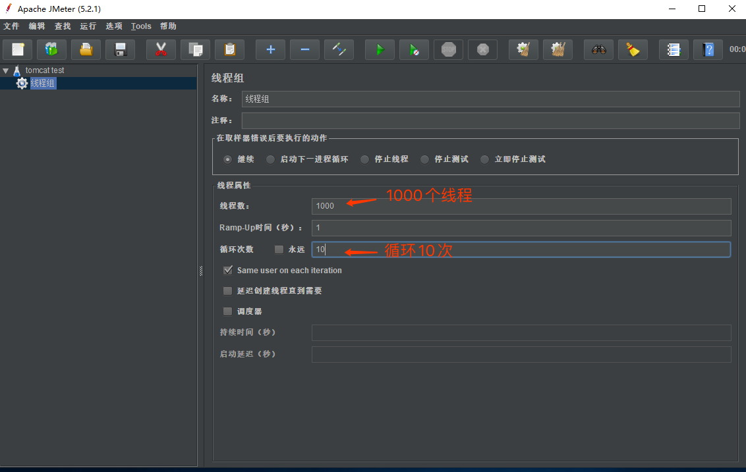
Task: Enable the 永远 (forever) loop checkbox
Action: coord(279,249)
